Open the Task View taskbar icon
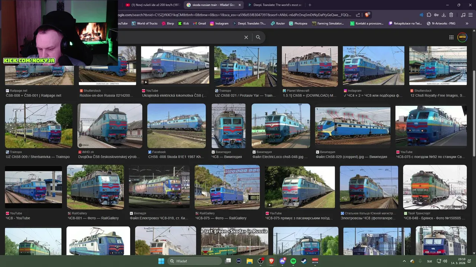 tap(228, 261)
